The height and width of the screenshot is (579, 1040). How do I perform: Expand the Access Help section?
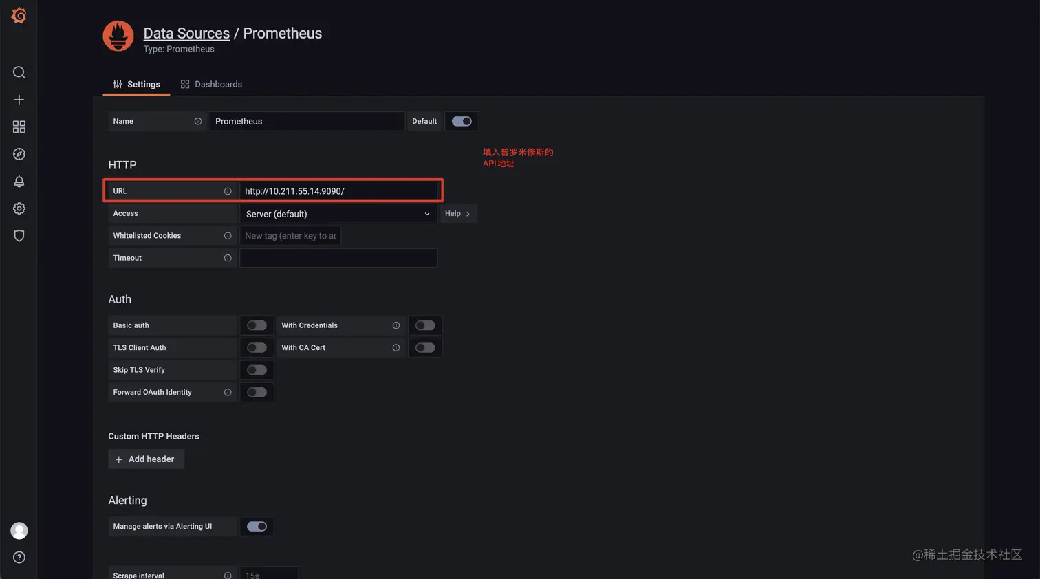(457, 214)
